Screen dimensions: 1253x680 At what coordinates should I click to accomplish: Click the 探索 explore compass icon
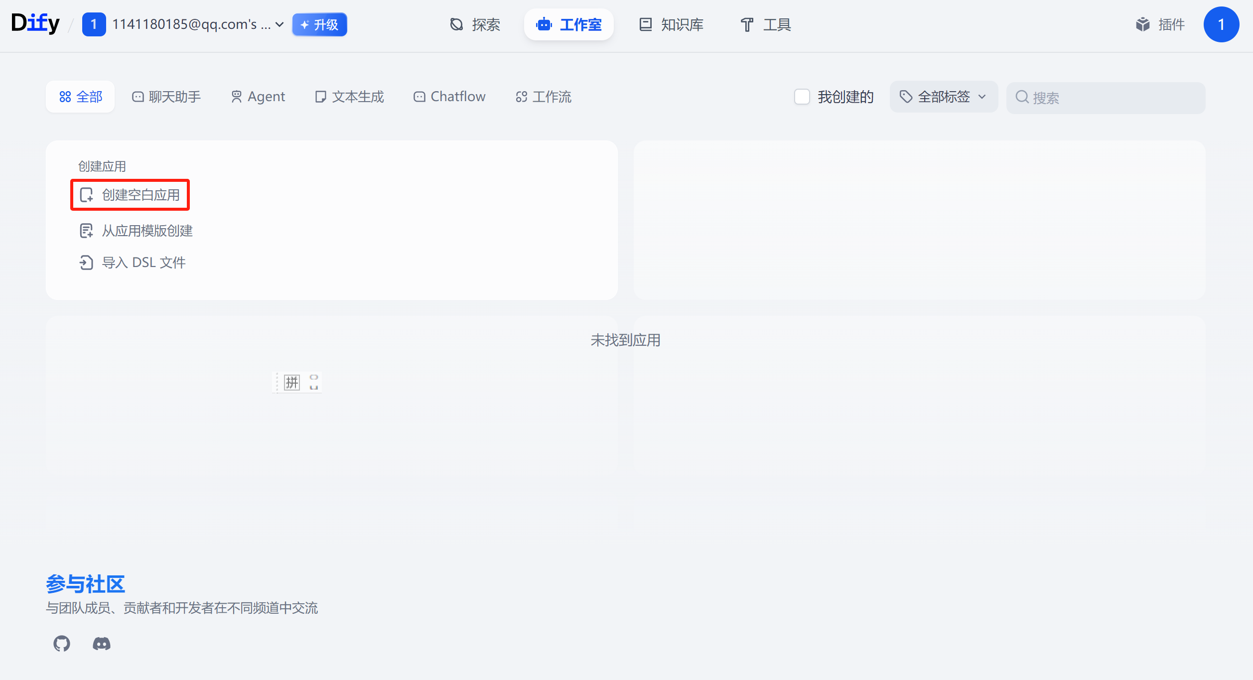coord(456,24)
